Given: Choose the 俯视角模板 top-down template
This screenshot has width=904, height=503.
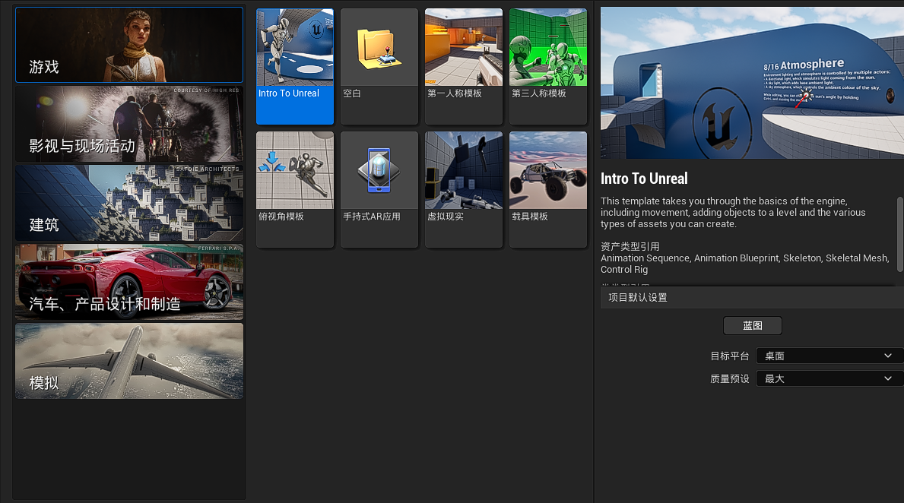Looking at the screenshot, I should (x=294, y=189).
